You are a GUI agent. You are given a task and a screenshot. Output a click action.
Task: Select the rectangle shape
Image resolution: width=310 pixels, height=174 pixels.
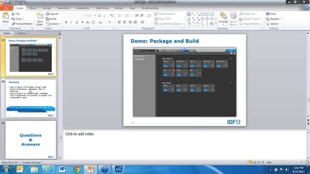(x=202, y=14)
